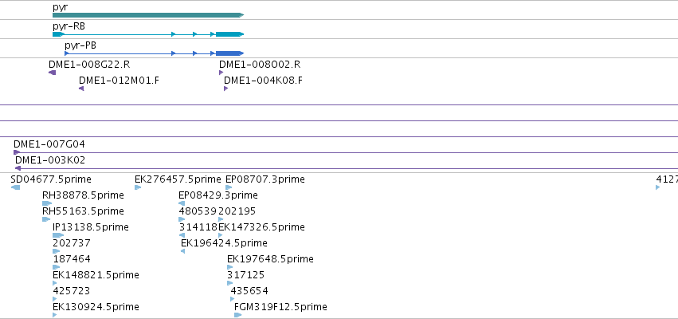Click the pyr-RB transcript's final exon
This screenshot has width=678, height=319.
click(x=230, y=34)
